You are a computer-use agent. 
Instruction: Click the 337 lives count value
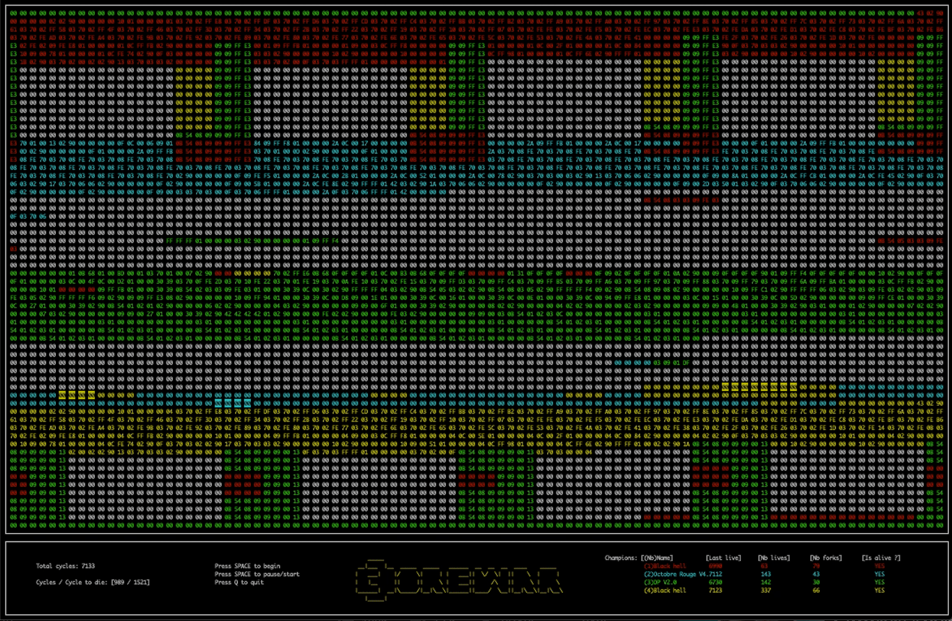(x=766, y=591)
